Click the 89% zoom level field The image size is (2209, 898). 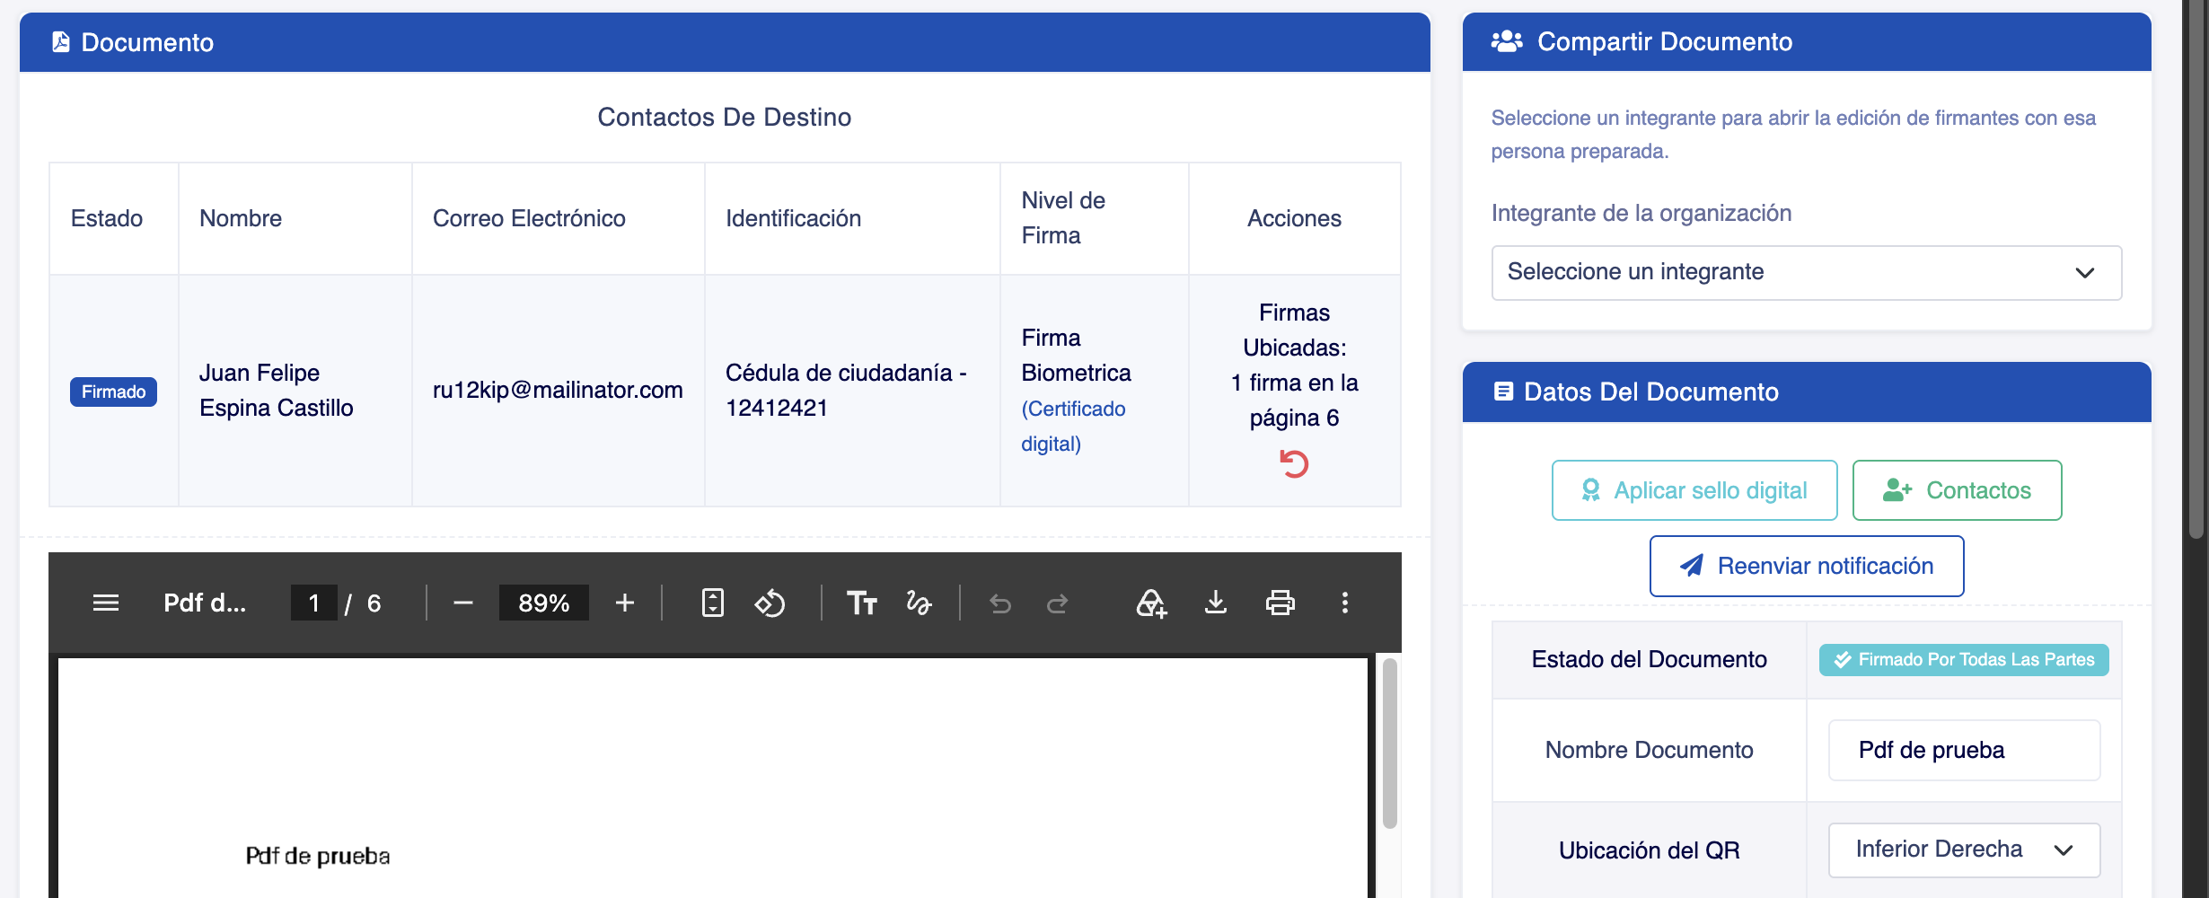pyautogui.click(x=544, y=603)
